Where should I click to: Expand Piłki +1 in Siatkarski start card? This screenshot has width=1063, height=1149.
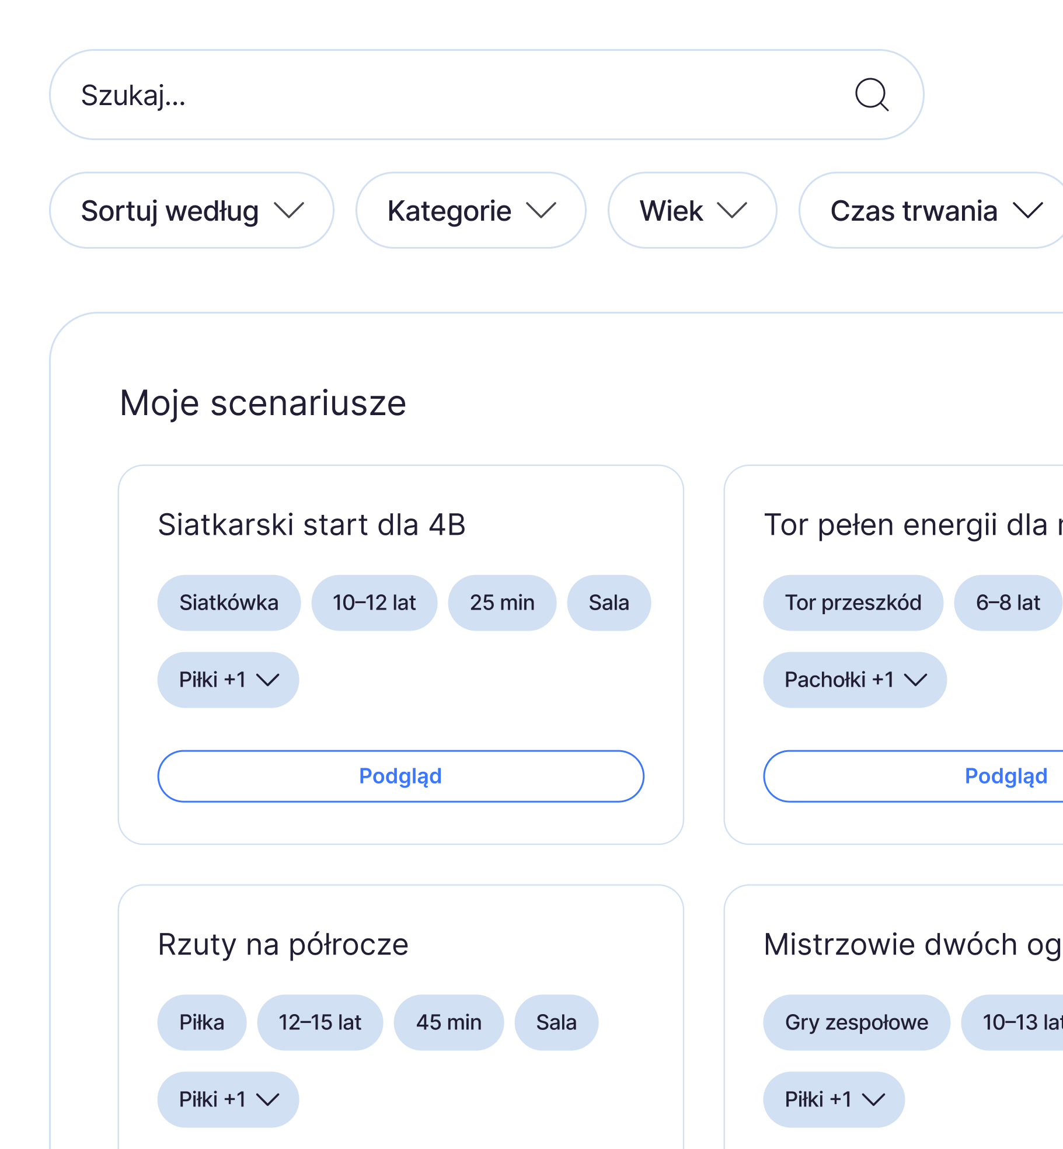click(x=228, y=680)
